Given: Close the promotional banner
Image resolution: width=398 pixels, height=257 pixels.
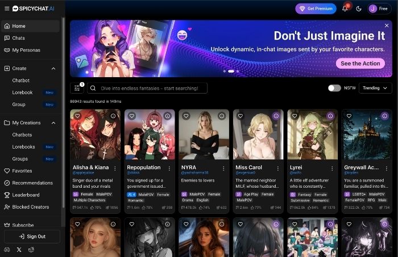Looking at the screenshot, I should (x=387, y=26).
